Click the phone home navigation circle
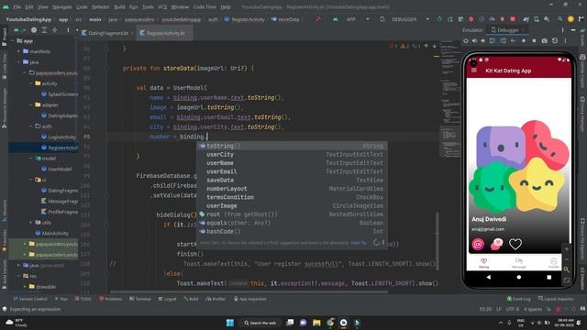587x330 pixels. click(x=519, y=277)
